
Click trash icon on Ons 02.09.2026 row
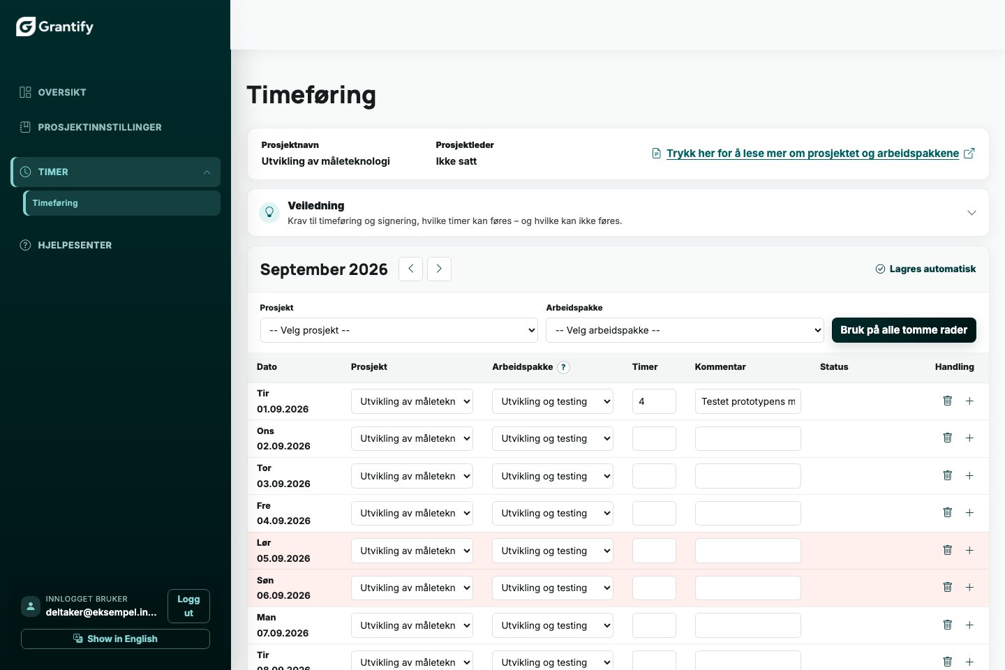(x=948, y=438)
